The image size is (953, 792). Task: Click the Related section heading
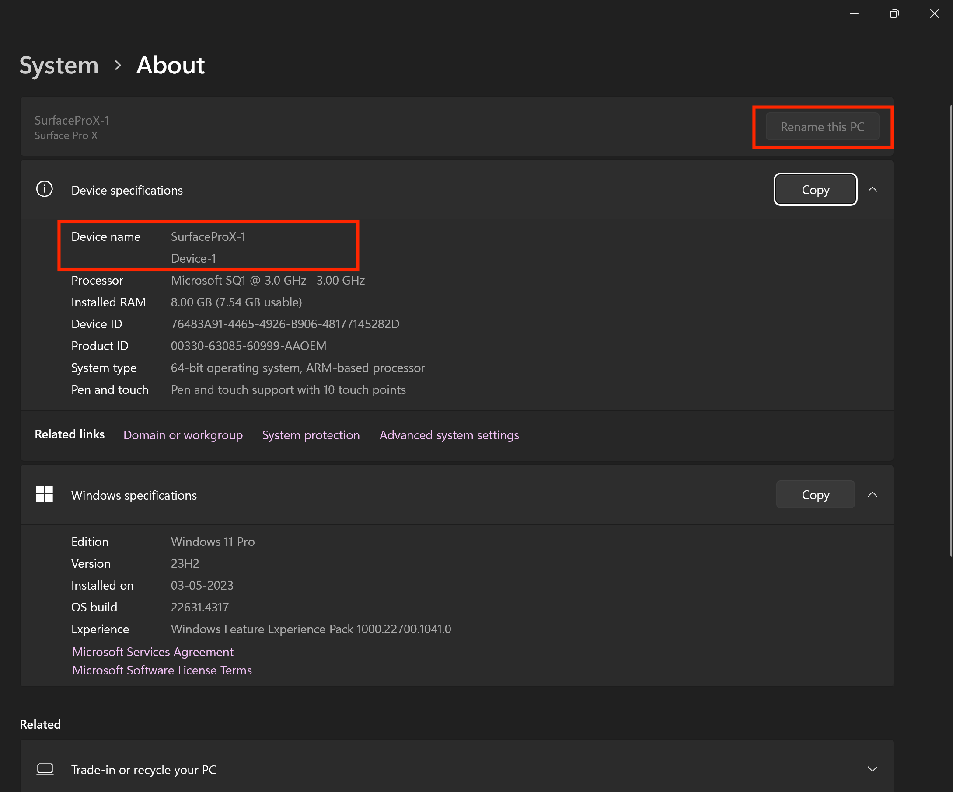point(40,724)
